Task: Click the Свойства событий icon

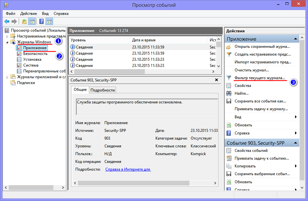Action: (x=228, y=151)
